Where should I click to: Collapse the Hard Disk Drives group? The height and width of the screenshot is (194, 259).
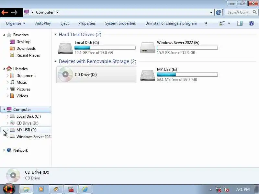click(55, 34)
